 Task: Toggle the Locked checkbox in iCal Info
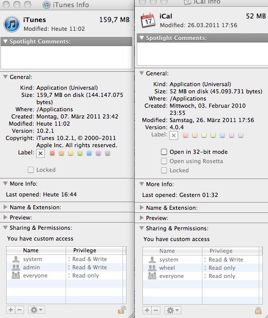click(x=164, y=170)
